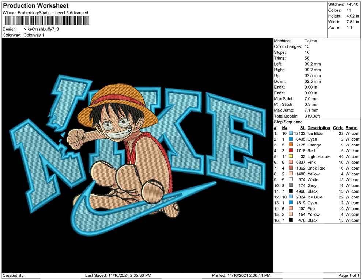Viewport: 362px width, 279px height.
Task: Select the Black swatch in stop row 16
Action: (290, 220)
